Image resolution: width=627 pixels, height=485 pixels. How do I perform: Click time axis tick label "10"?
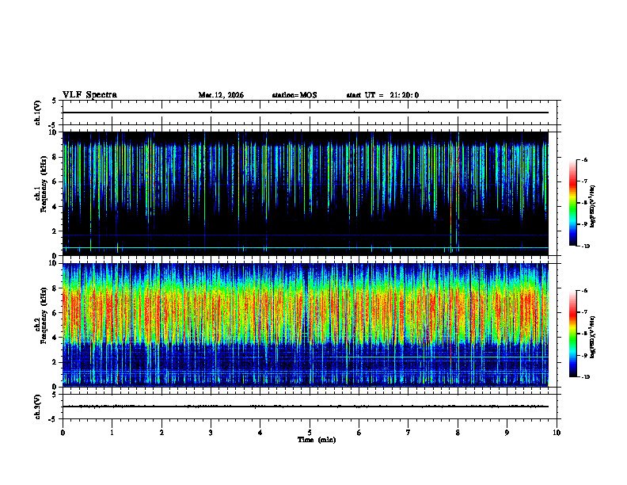(557, 433)
